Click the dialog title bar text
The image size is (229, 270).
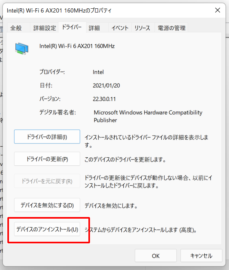59,11
